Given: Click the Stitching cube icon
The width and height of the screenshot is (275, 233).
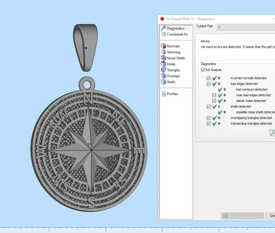Looking at the screenshot, I should click(163, 52).
